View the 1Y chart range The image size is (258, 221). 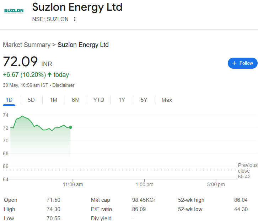point(122,100)
